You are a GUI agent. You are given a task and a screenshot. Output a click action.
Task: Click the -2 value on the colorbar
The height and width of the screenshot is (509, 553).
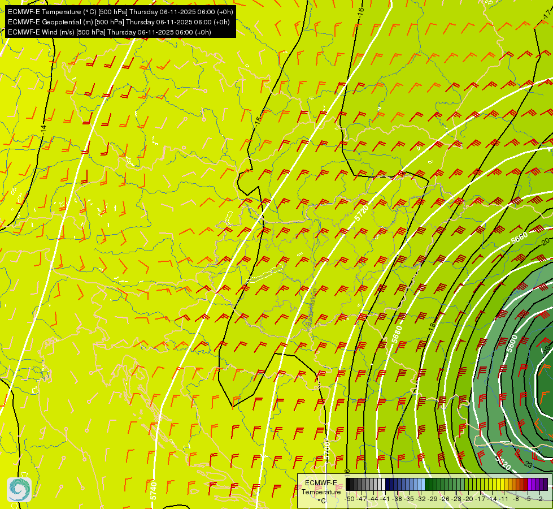(x=539, y=499)
